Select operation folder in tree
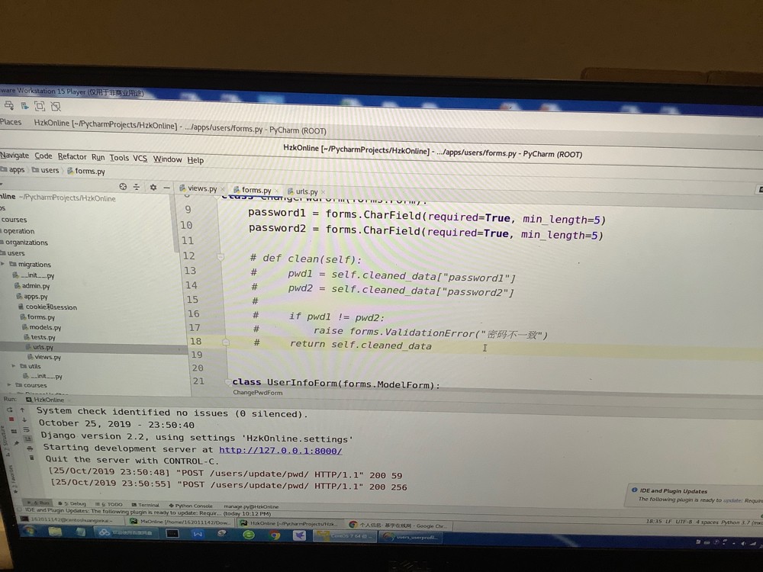Screen dimensions: 763x572 point(18,231)
